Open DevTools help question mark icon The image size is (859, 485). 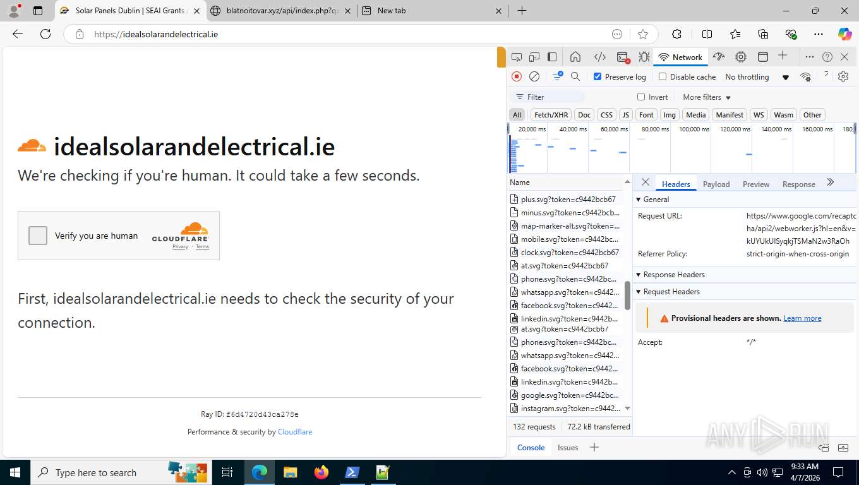pyautogui.click(x=827, y=57)
